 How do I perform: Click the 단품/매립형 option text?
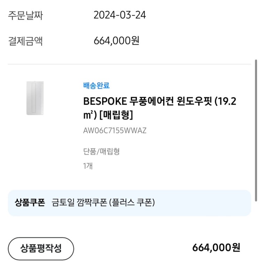[101, 152]
